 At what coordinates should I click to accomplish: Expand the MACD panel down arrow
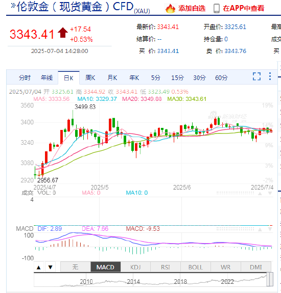[x=270, y=229]
